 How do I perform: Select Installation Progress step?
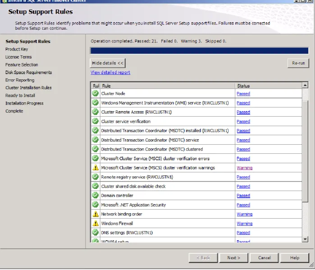(x=24, y=103)
